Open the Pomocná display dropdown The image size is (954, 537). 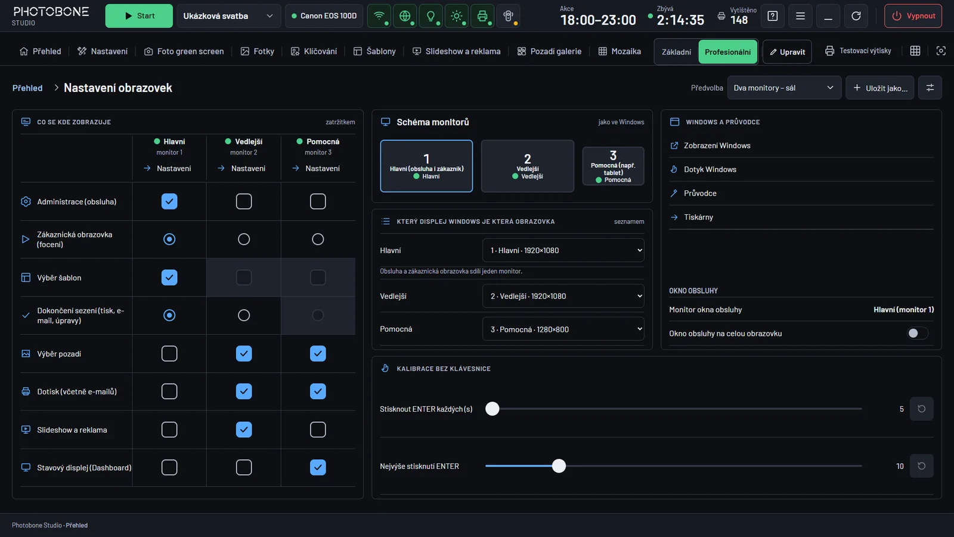(563, 329)
